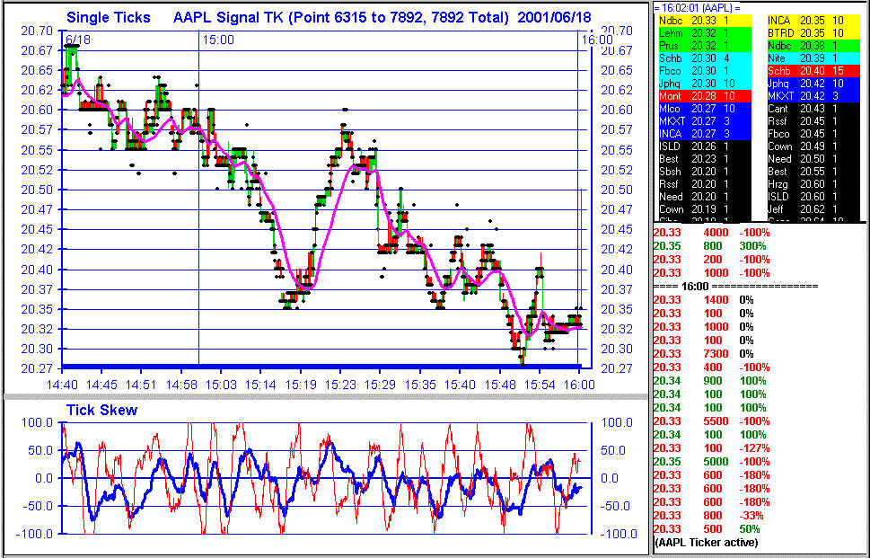Select the 15:54 time axis label
This screenshot has width=870, height=558.
(540, 385)
